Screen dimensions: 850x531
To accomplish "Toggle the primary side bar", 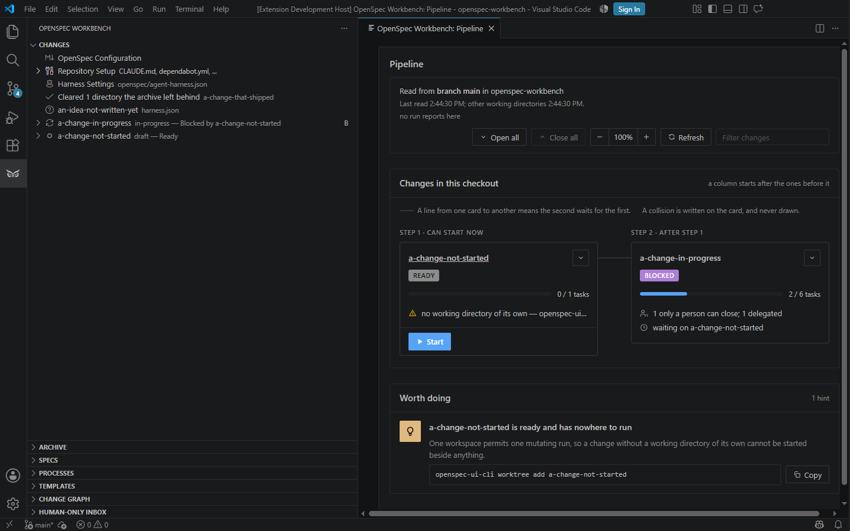I will pyautogui.click(x=712, y=9).
